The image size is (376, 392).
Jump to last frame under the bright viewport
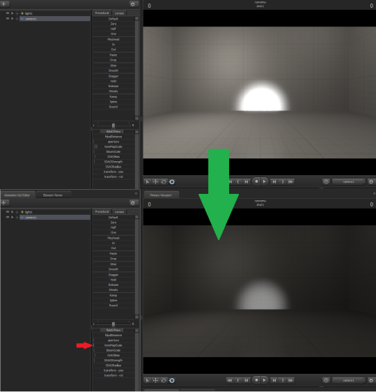tap(290, 182)
